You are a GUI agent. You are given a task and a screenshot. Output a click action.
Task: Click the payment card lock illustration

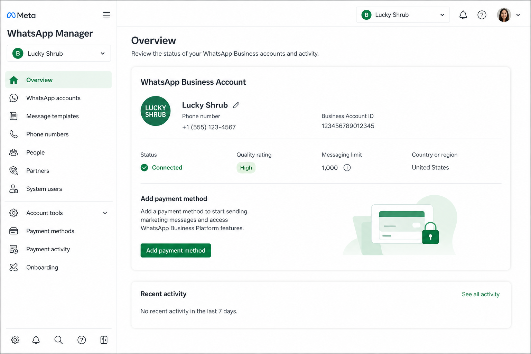point(400,225)
